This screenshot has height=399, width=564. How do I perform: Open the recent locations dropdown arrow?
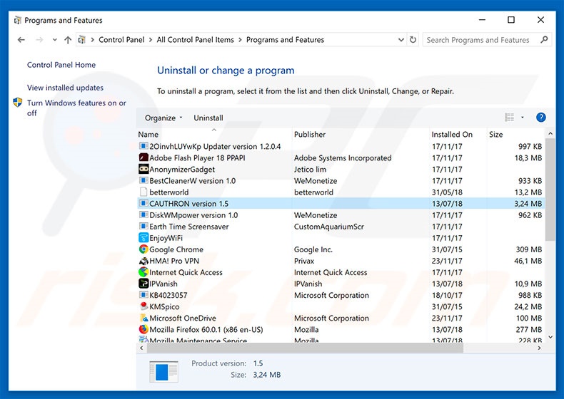coord(55,40)
